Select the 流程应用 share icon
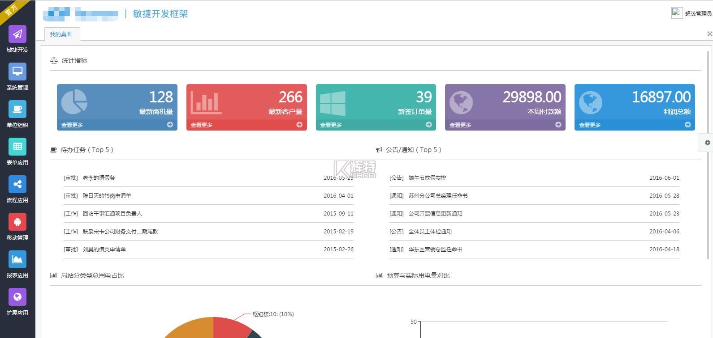Screen dimensions: 713x338 pos(17,185)
